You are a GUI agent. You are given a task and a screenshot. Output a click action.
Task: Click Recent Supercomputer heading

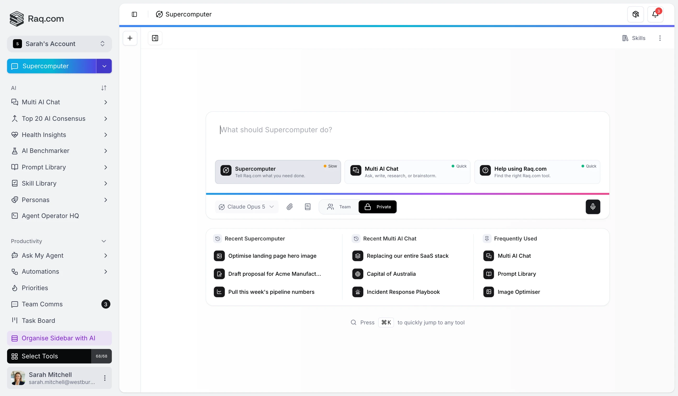[255, 238]
